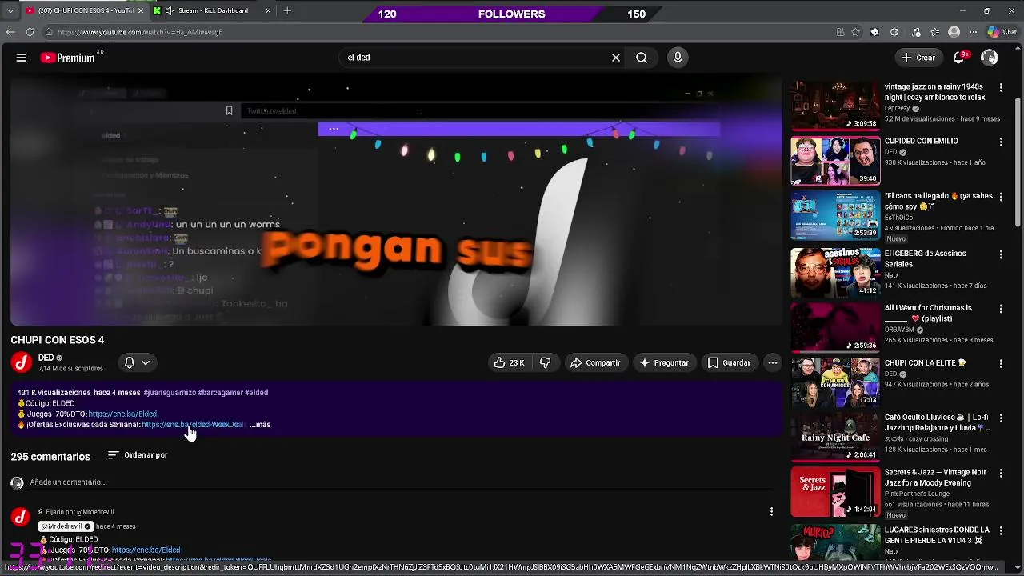Go back with browser back arrow
The height and width of the screenshot is (576, 1024).
[10, 32]
